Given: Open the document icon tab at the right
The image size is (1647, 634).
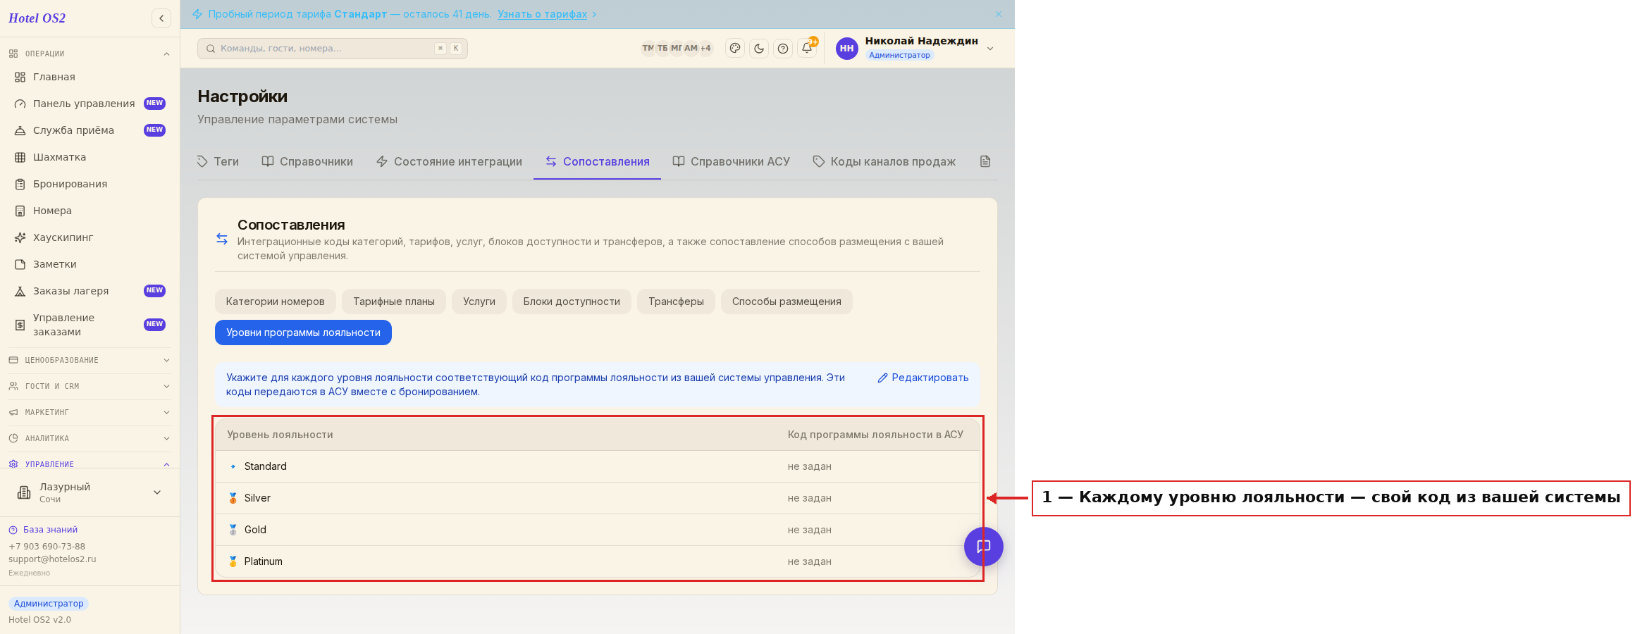Looking at the screenshot, I should point(985,161).
